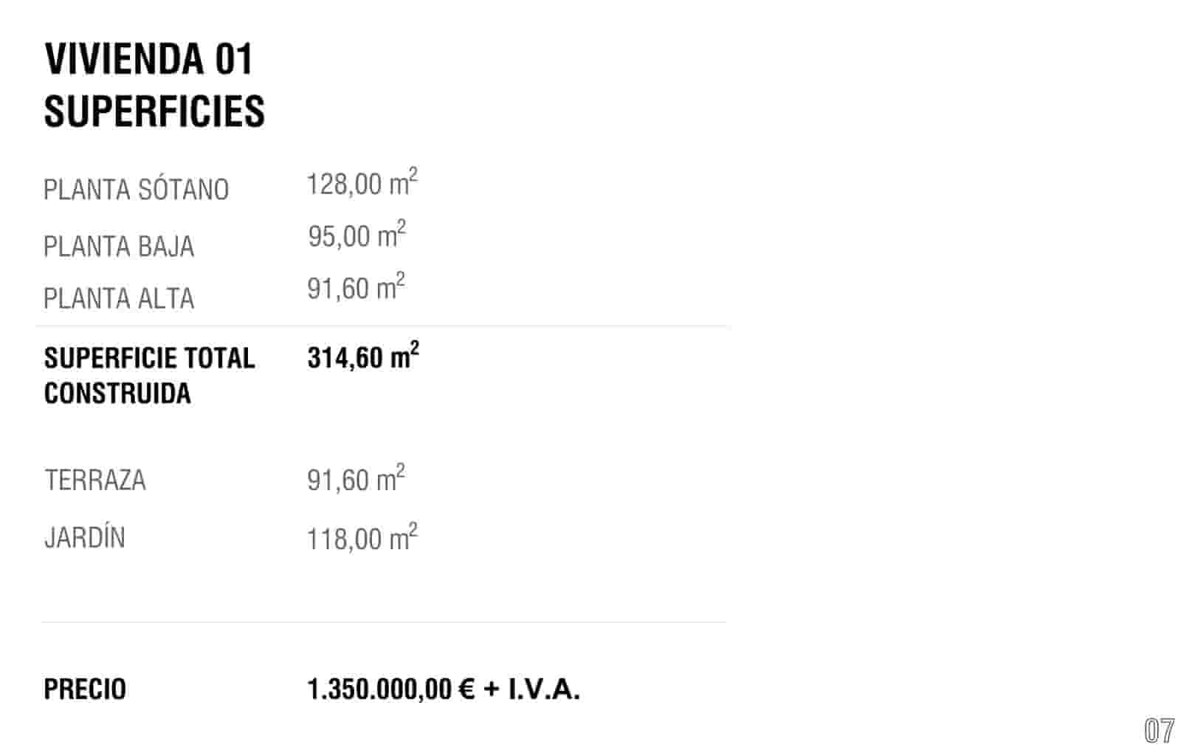Select the SUPERFICIES title text
This screenshot has height=753, width=1181.
(154, 111)
